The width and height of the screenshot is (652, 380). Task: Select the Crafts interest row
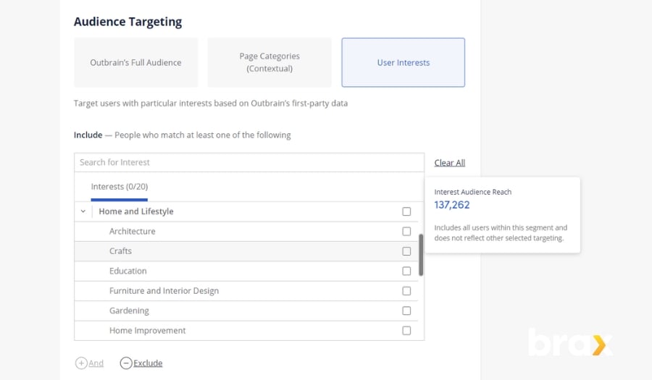(246, 251)
